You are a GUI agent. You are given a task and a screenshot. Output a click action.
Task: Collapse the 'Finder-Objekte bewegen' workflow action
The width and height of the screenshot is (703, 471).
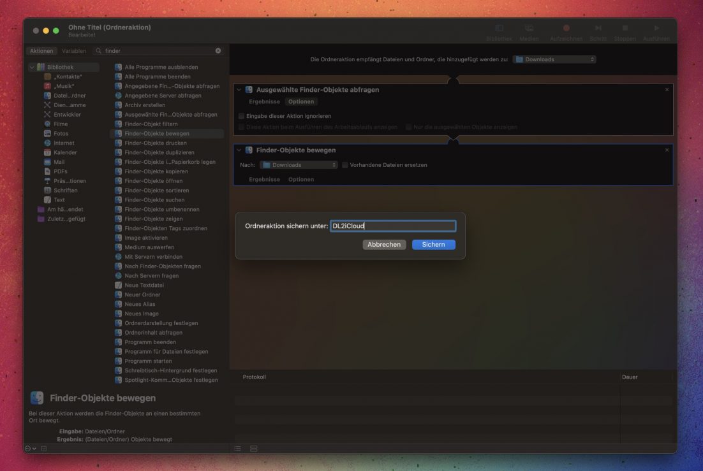239,150
